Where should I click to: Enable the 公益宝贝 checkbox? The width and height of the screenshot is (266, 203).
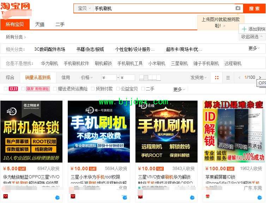coord(118,89)
